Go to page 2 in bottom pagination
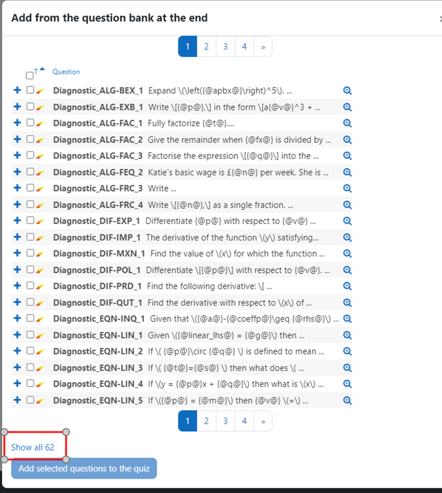Image resolution: width=442 pixels, height=493 pixels. click(x=206, y=421)
